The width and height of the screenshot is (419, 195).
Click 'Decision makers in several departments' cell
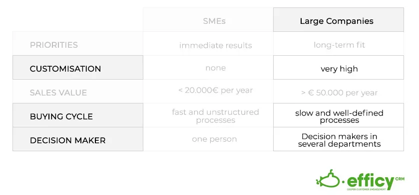click(x=338, y=139)
